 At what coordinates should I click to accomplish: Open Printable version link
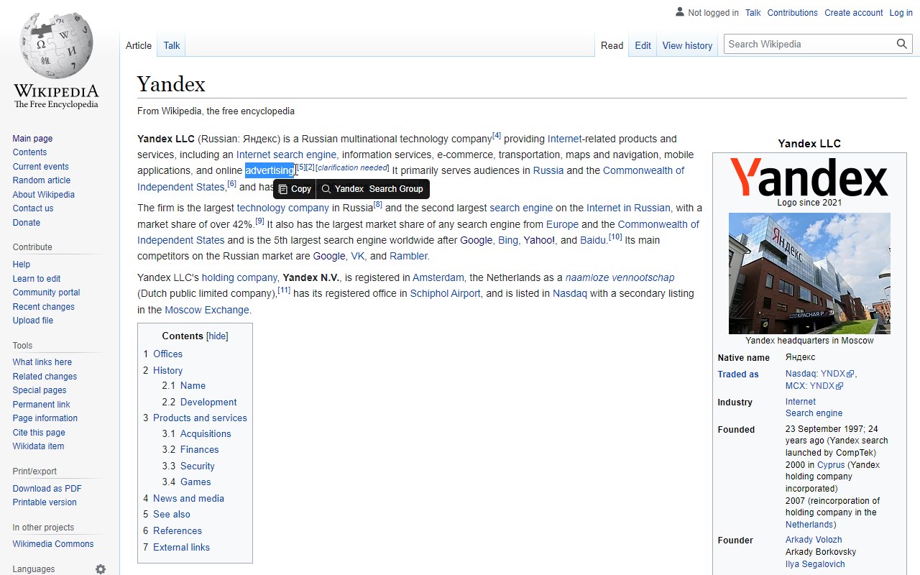tap(45, 502)
